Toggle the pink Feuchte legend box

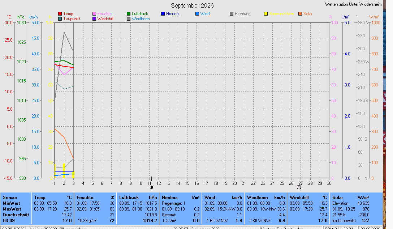[94, 14]
